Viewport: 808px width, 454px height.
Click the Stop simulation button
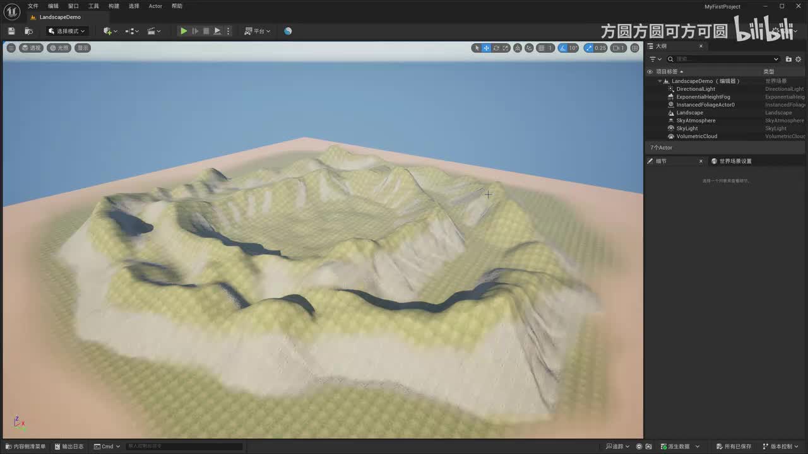click(x=206, y=31)
